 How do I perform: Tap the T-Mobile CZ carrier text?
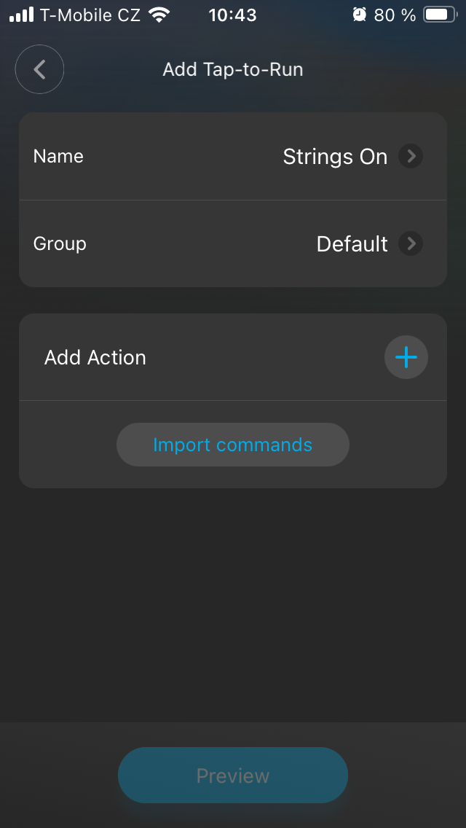pos(90,15)
